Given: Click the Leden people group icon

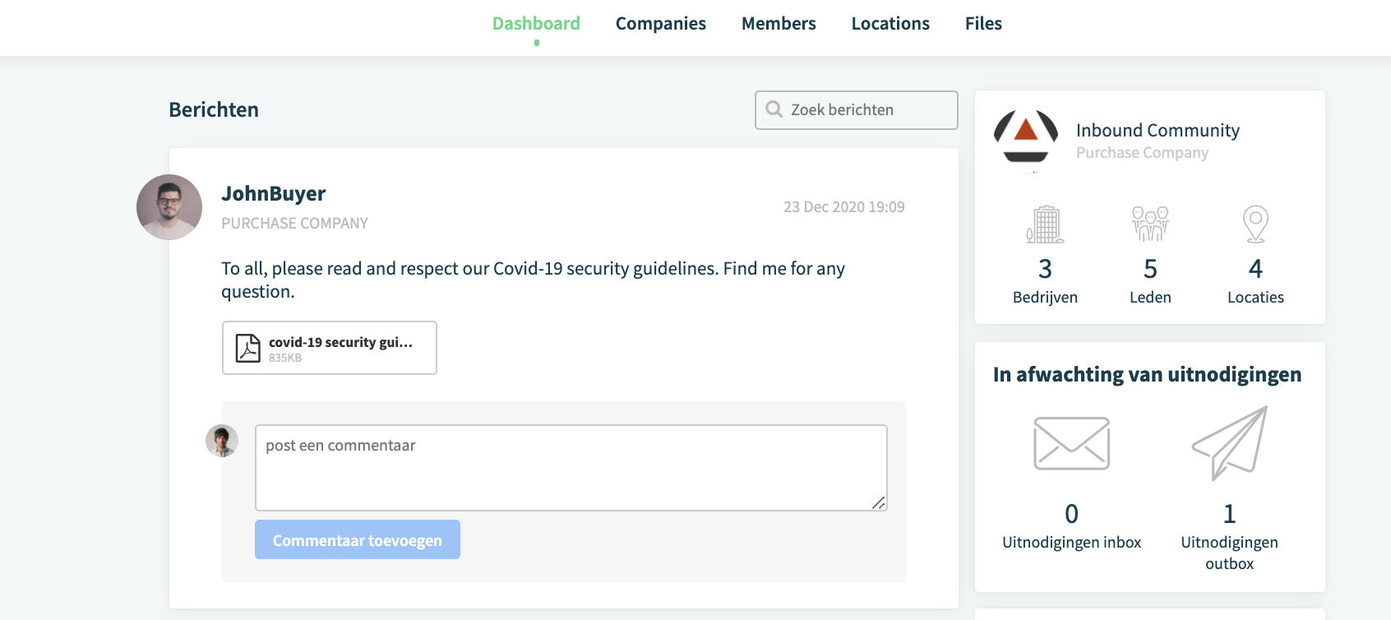Looking at the screenshot, I should point(1150,224).
